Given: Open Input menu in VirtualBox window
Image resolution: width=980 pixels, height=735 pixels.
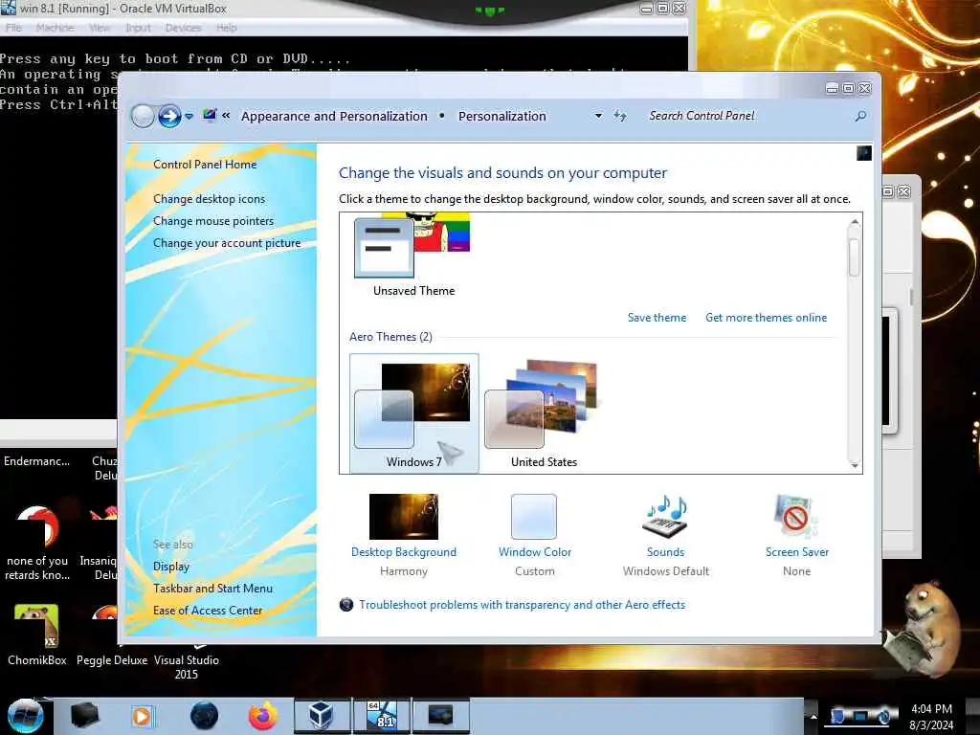Looking at the screenshot, I should point(138,28).
